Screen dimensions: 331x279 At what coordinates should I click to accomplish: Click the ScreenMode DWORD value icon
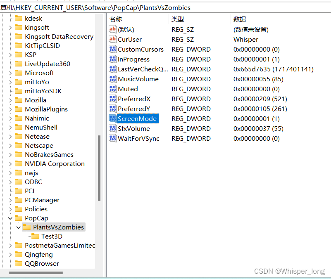click(112, 118)
